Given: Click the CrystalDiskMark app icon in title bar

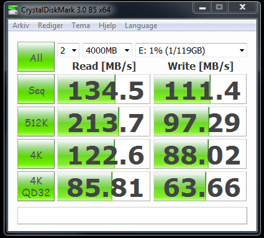Looking at the screenshot, I should (x=13, y=10).
